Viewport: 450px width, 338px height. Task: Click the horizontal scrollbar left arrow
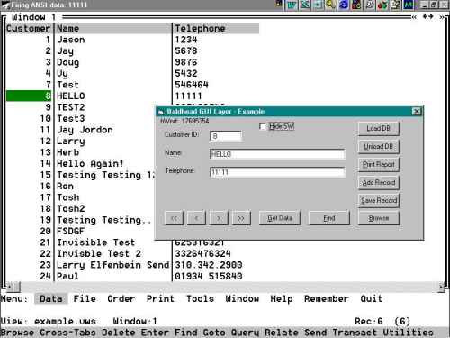tap(10, 287)
